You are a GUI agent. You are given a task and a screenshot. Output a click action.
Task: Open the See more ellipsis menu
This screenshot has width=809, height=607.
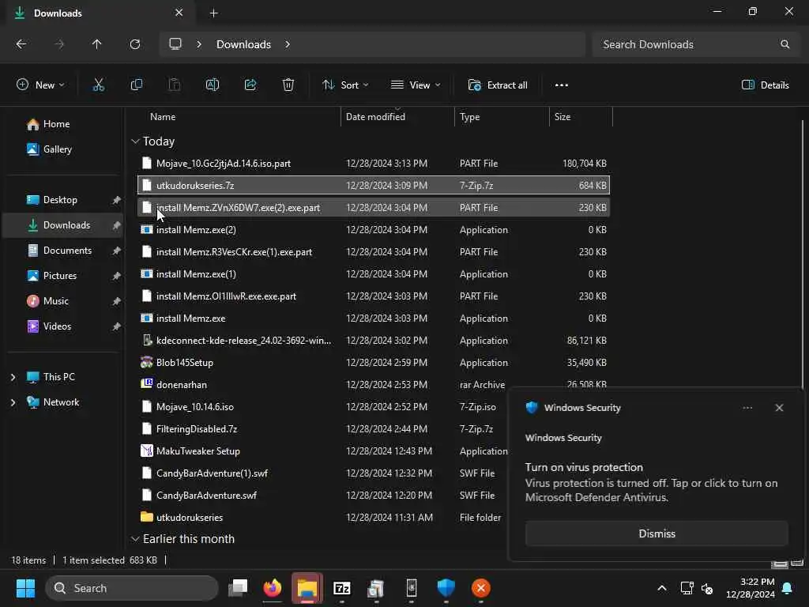pyautogui.click(x=562, y=85)
